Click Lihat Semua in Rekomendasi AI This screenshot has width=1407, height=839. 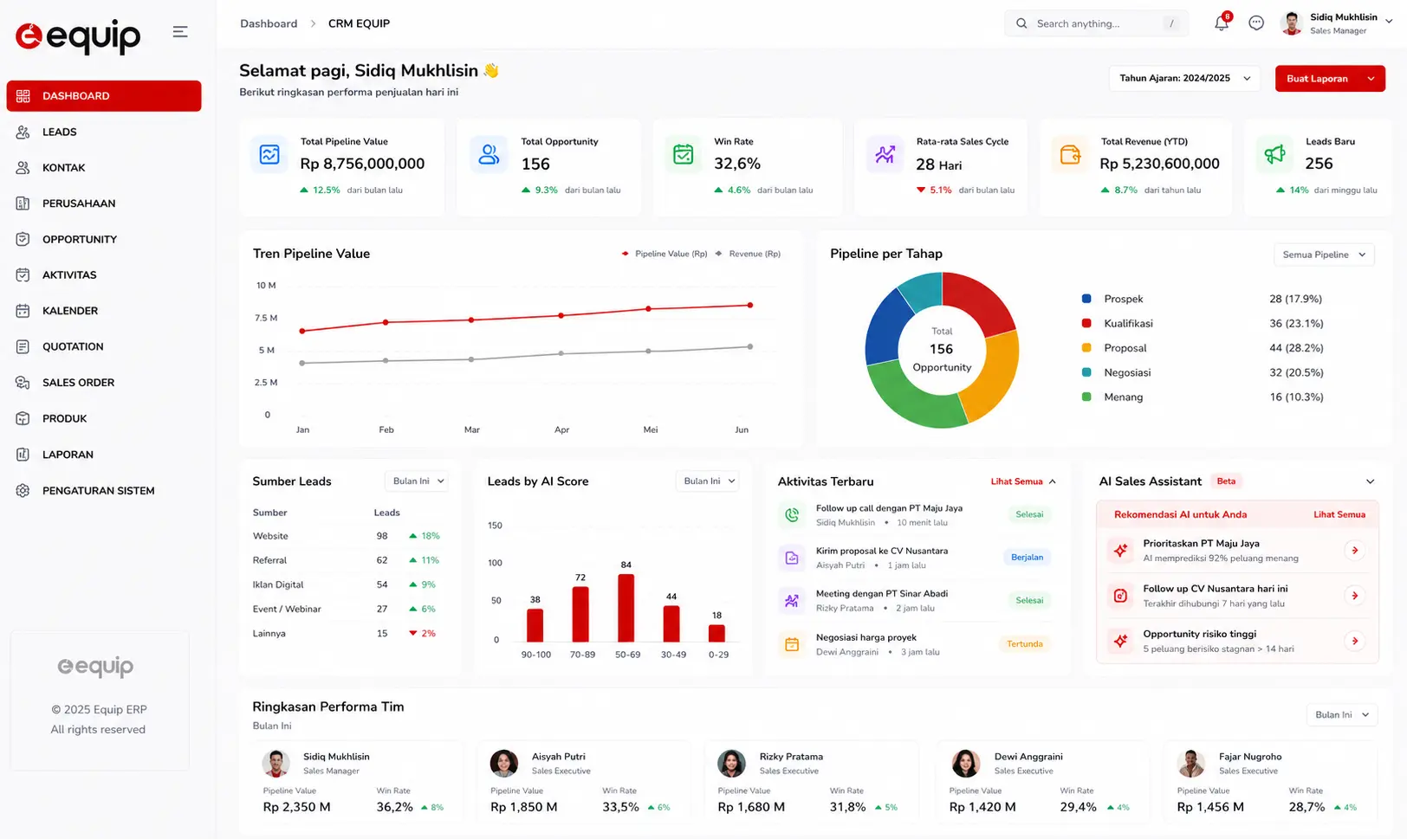pos(1339,514)
